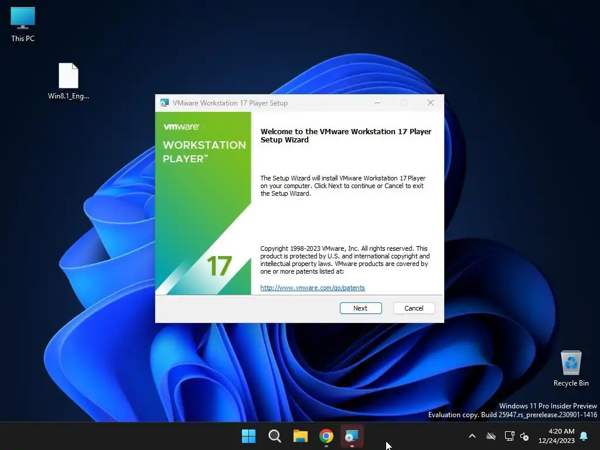Open the clock showing 4:20 AM
The width and height of the screenshot is (600, 450).
[x=557, y=436]
